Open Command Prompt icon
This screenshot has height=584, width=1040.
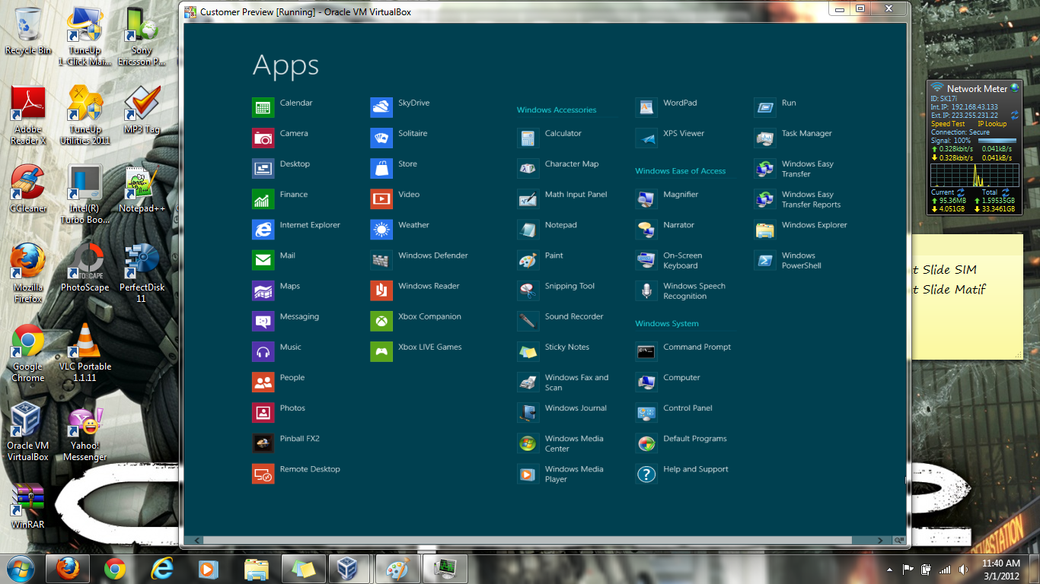(x=646, y=351)
